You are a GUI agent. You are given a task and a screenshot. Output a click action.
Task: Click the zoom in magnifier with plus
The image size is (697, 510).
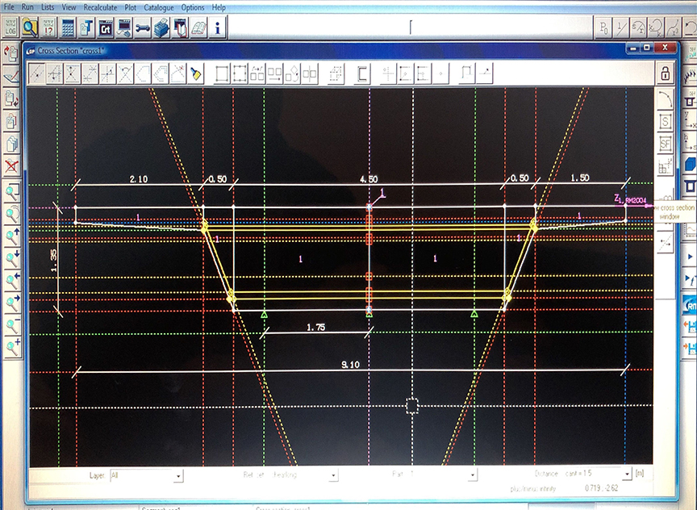(12, 347)
